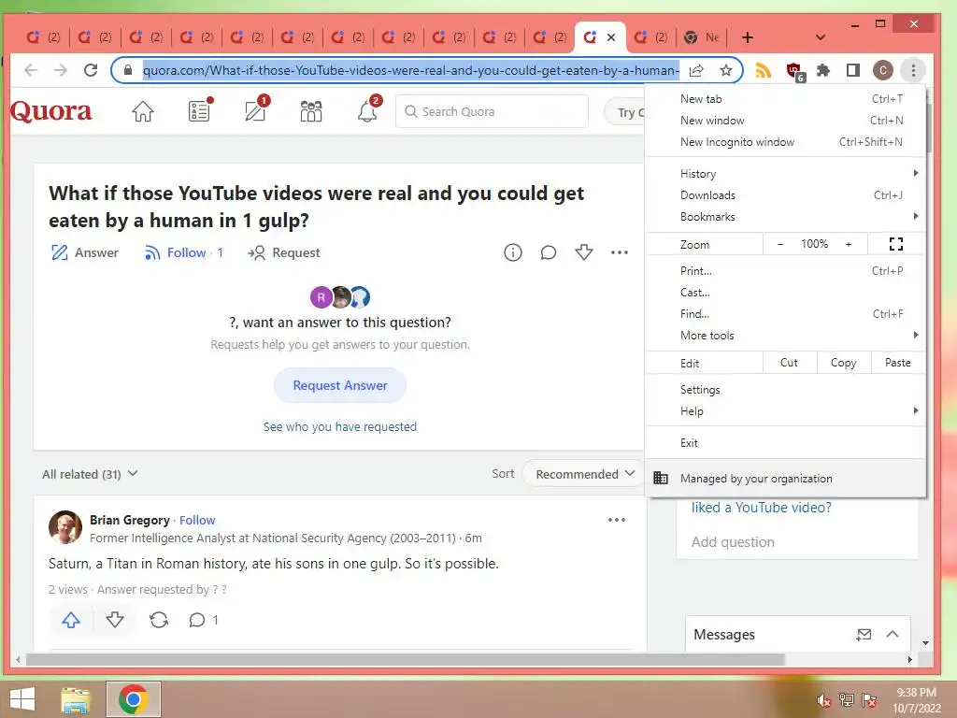Choose Print... in the menu

785,271
